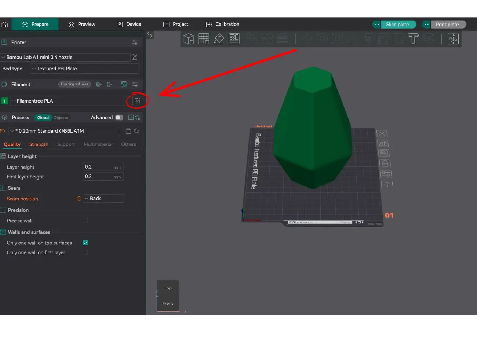
Task: Click the search process settings icon
Action: coord(136,131)
